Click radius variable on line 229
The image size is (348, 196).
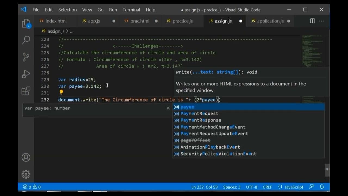coord(77,79)
